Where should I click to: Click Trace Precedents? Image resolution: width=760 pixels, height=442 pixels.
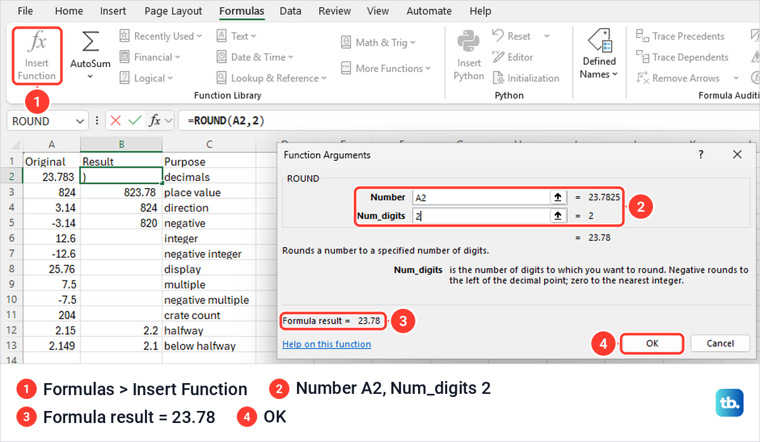coord(680,36)
